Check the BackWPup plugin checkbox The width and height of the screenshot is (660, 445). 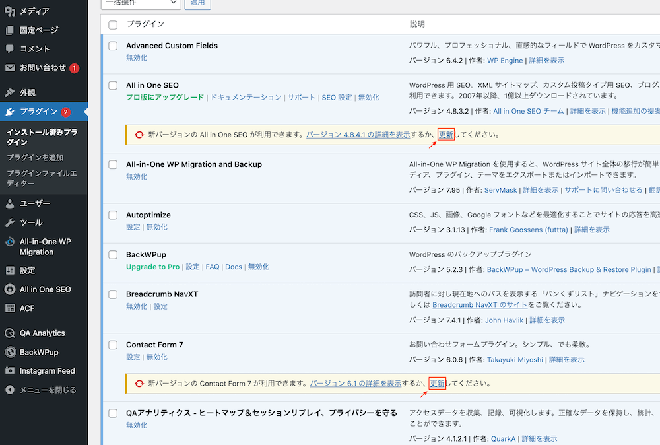[113, 255]
